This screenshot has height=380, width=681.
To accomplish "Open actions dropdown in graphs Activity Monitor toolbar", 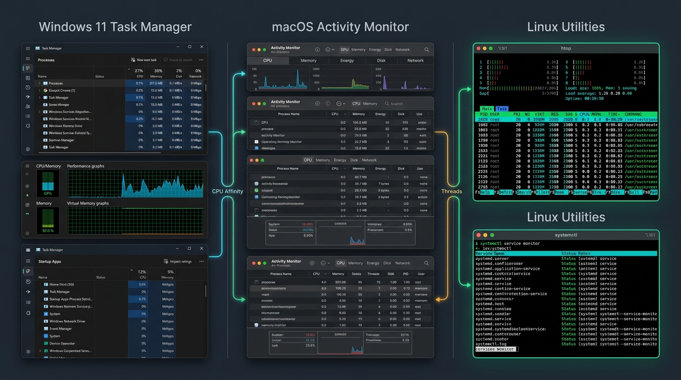I will (x=330, y=49).
